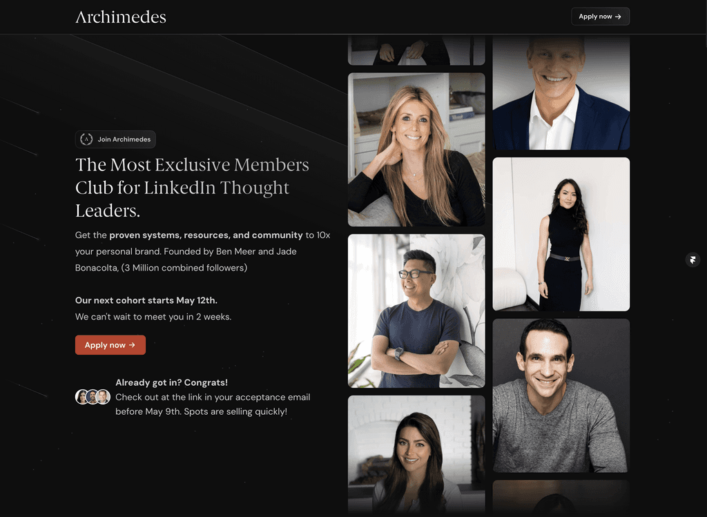Click the 'Already got in? Congrats!' text
Screen dimensions: 707x517
pos(172,382)
